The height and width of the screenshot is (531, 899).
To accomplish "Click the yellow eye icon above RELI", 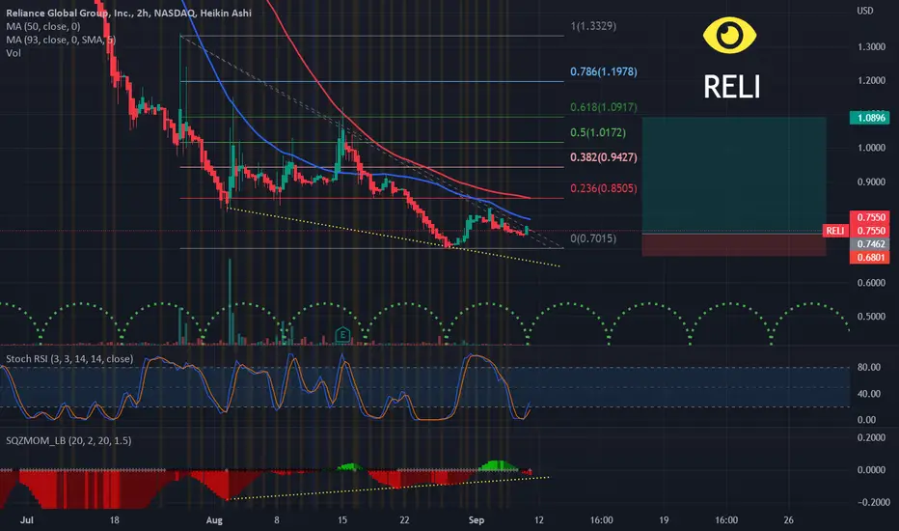I will [x=729, y=35].
